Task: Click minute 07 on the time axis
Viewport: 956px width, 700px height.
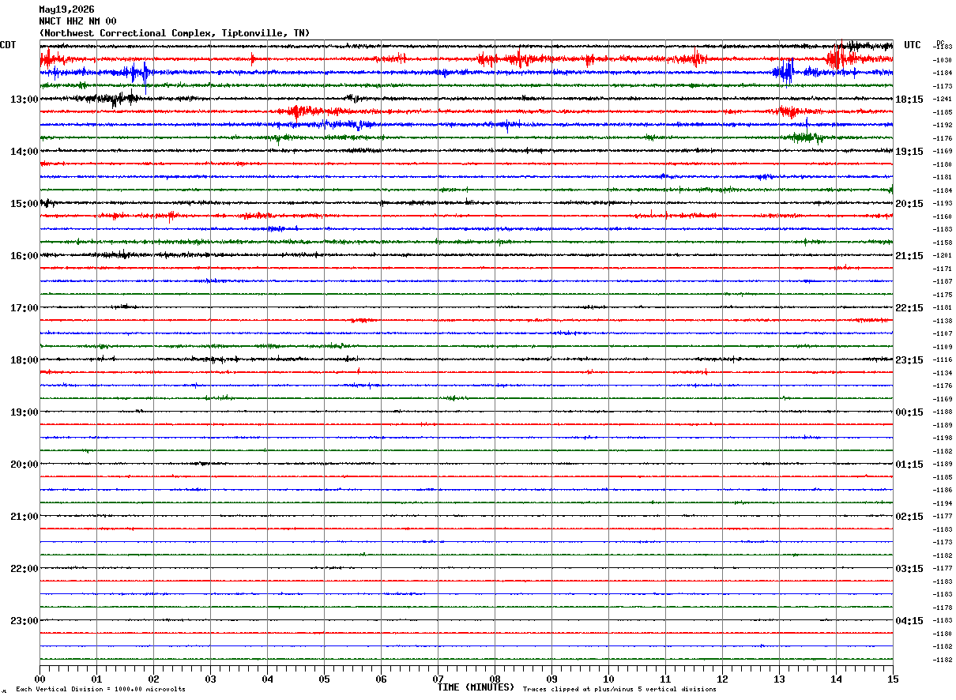Action: coord(438,679)
